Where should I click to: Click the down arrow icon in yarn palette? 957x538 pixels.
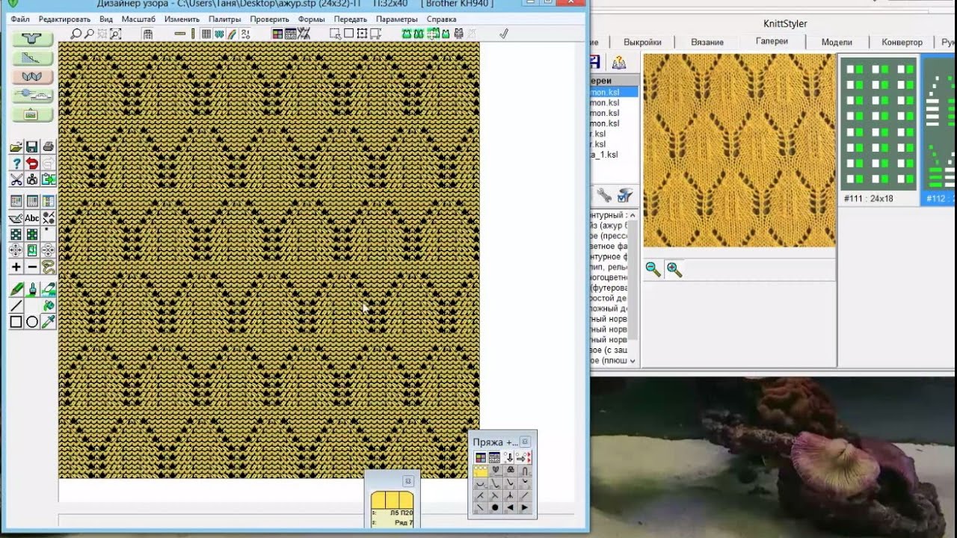pyautogui.click(x=510, y=457)
